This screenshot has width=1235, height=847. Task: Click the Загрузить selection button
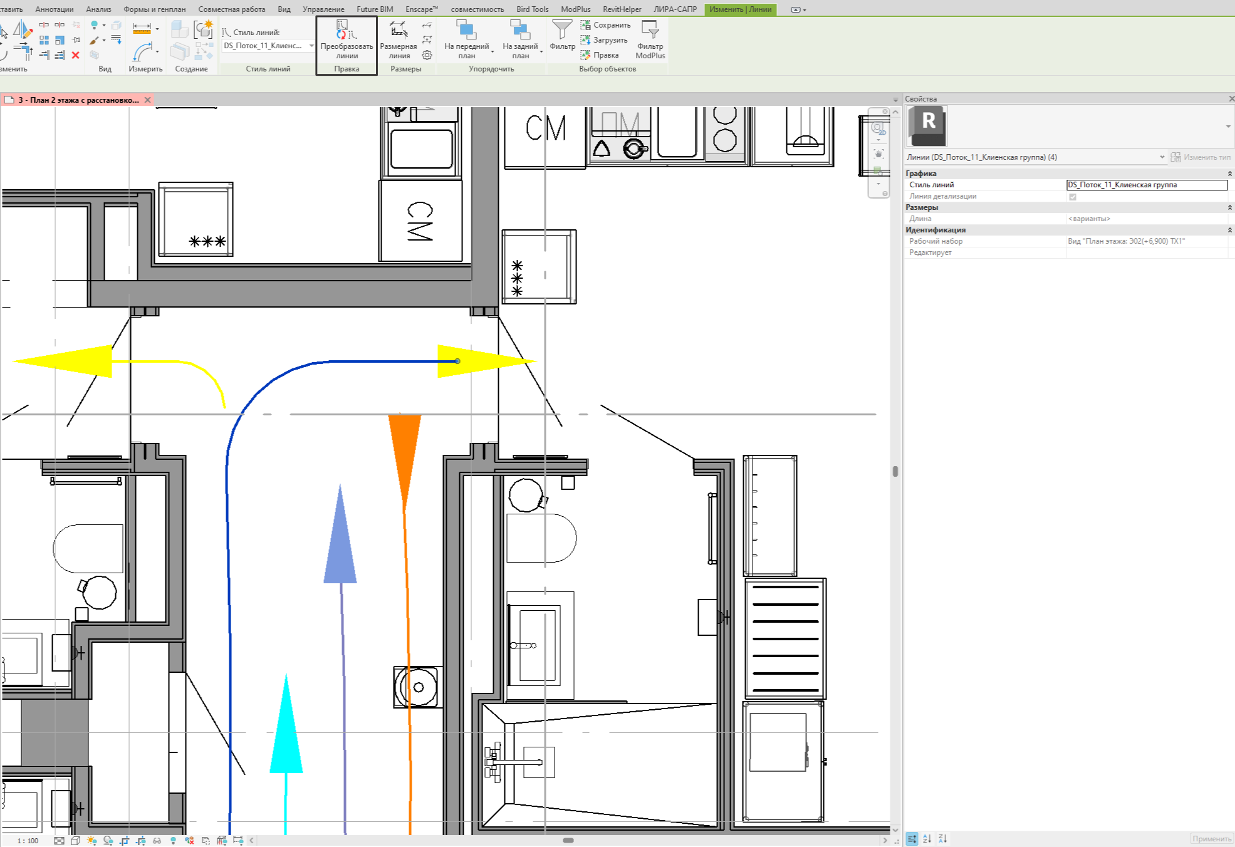(x=604, y=40)
